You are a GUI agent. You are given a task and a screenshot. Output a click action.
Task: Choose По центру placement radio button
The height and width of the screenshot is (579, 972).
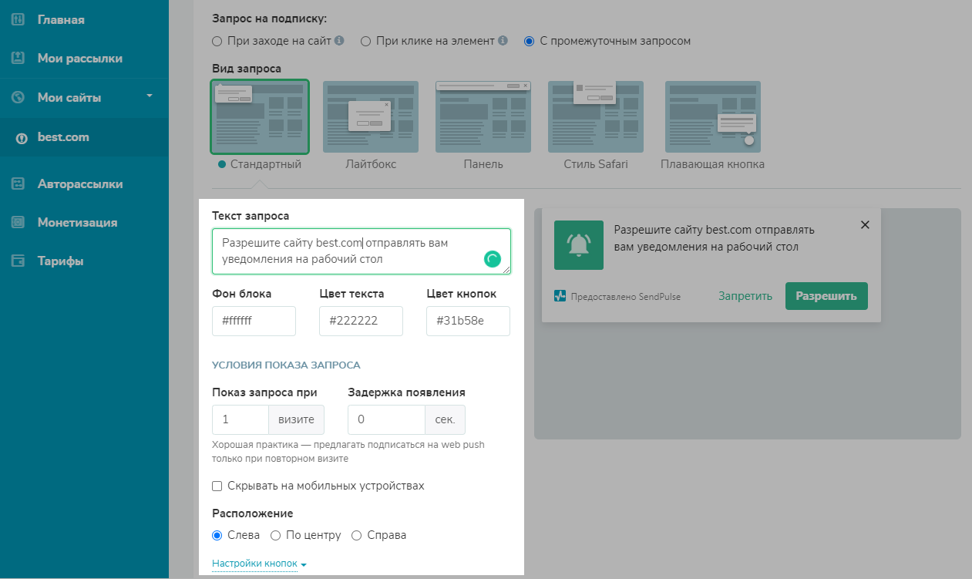275,535
